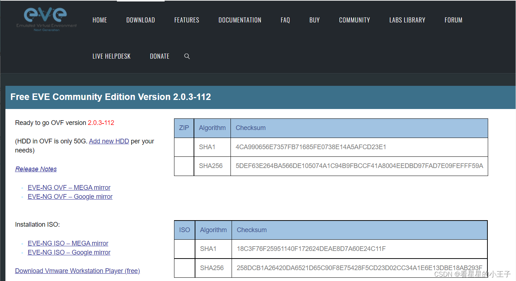This screenshot has width=516, height=281.
Task: Click the EVE-NG logo
Action: tap(46, 19)
